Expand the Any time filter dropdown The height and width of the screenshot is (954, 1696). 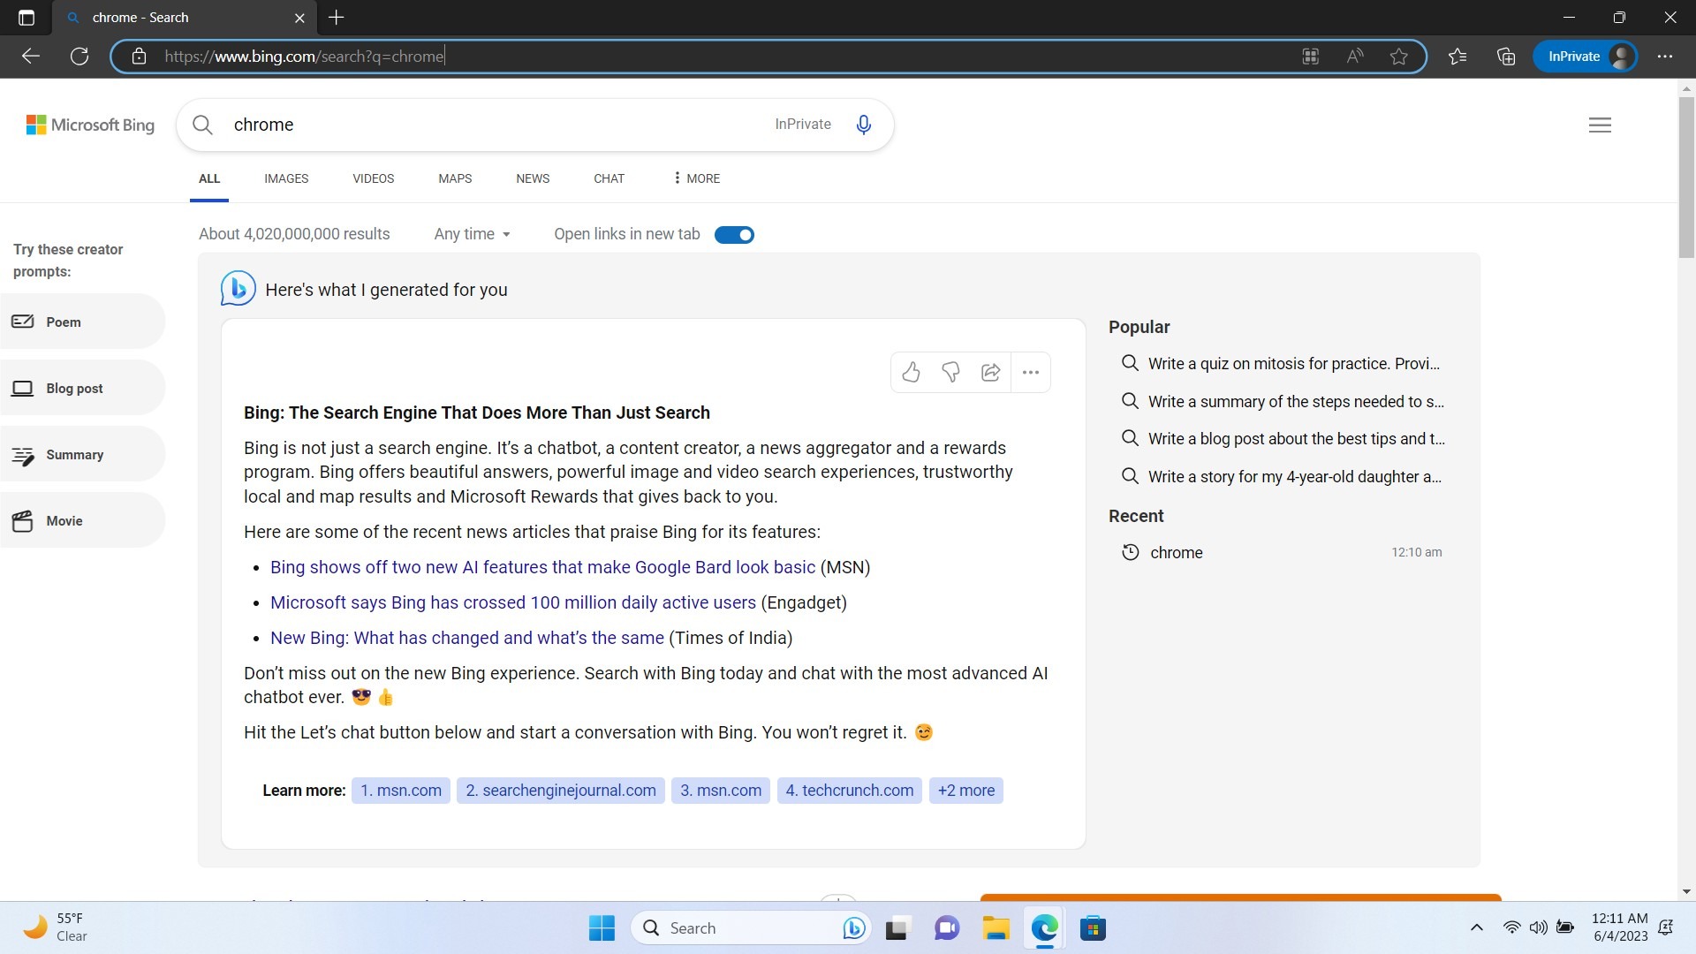coord(472,234)
